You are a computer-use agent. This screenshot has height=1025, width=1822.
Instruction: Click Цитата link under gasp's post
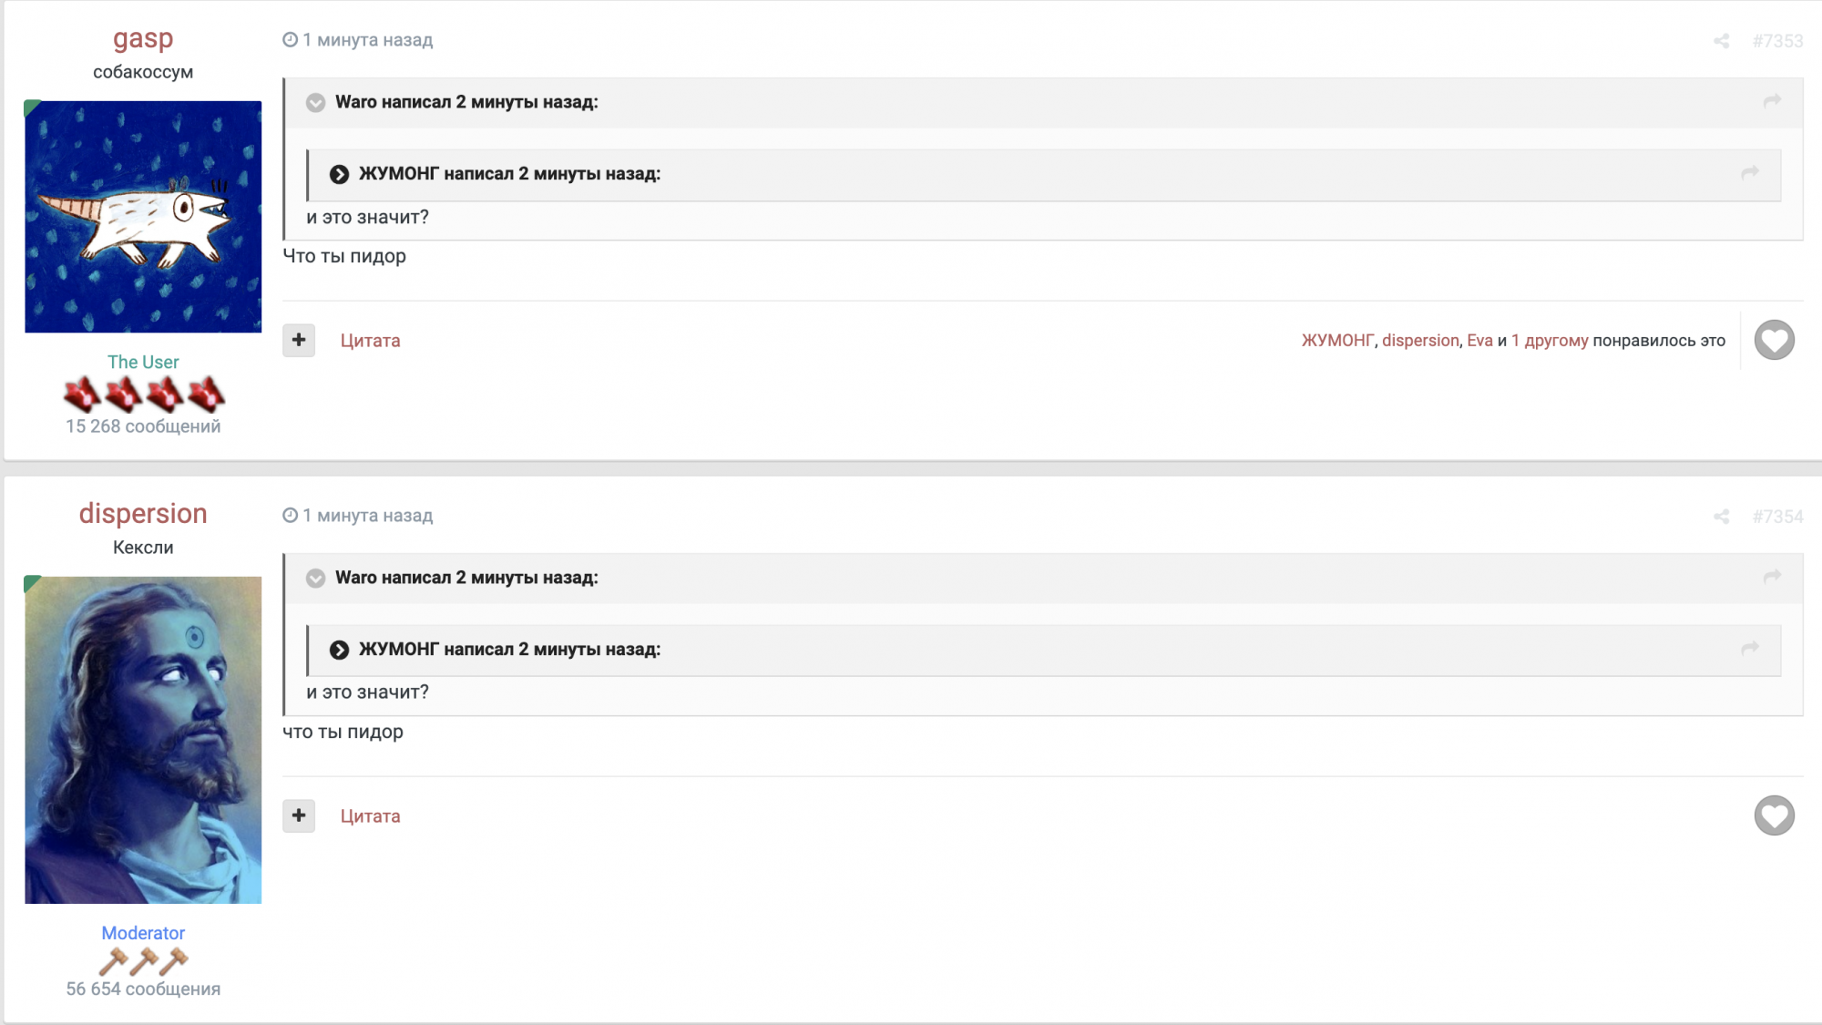click(x=370, y=341)
